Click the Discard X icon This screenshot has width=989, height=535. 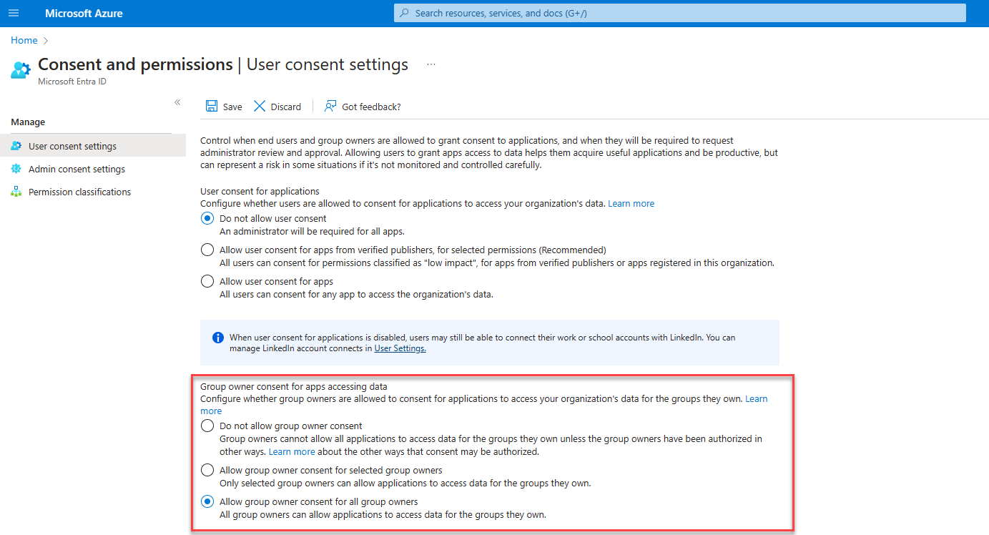click(260, 106)
